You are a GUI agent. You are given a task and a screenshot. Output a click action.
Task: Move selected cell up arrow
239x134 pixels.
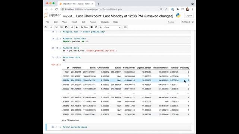[x=72, y=27]
